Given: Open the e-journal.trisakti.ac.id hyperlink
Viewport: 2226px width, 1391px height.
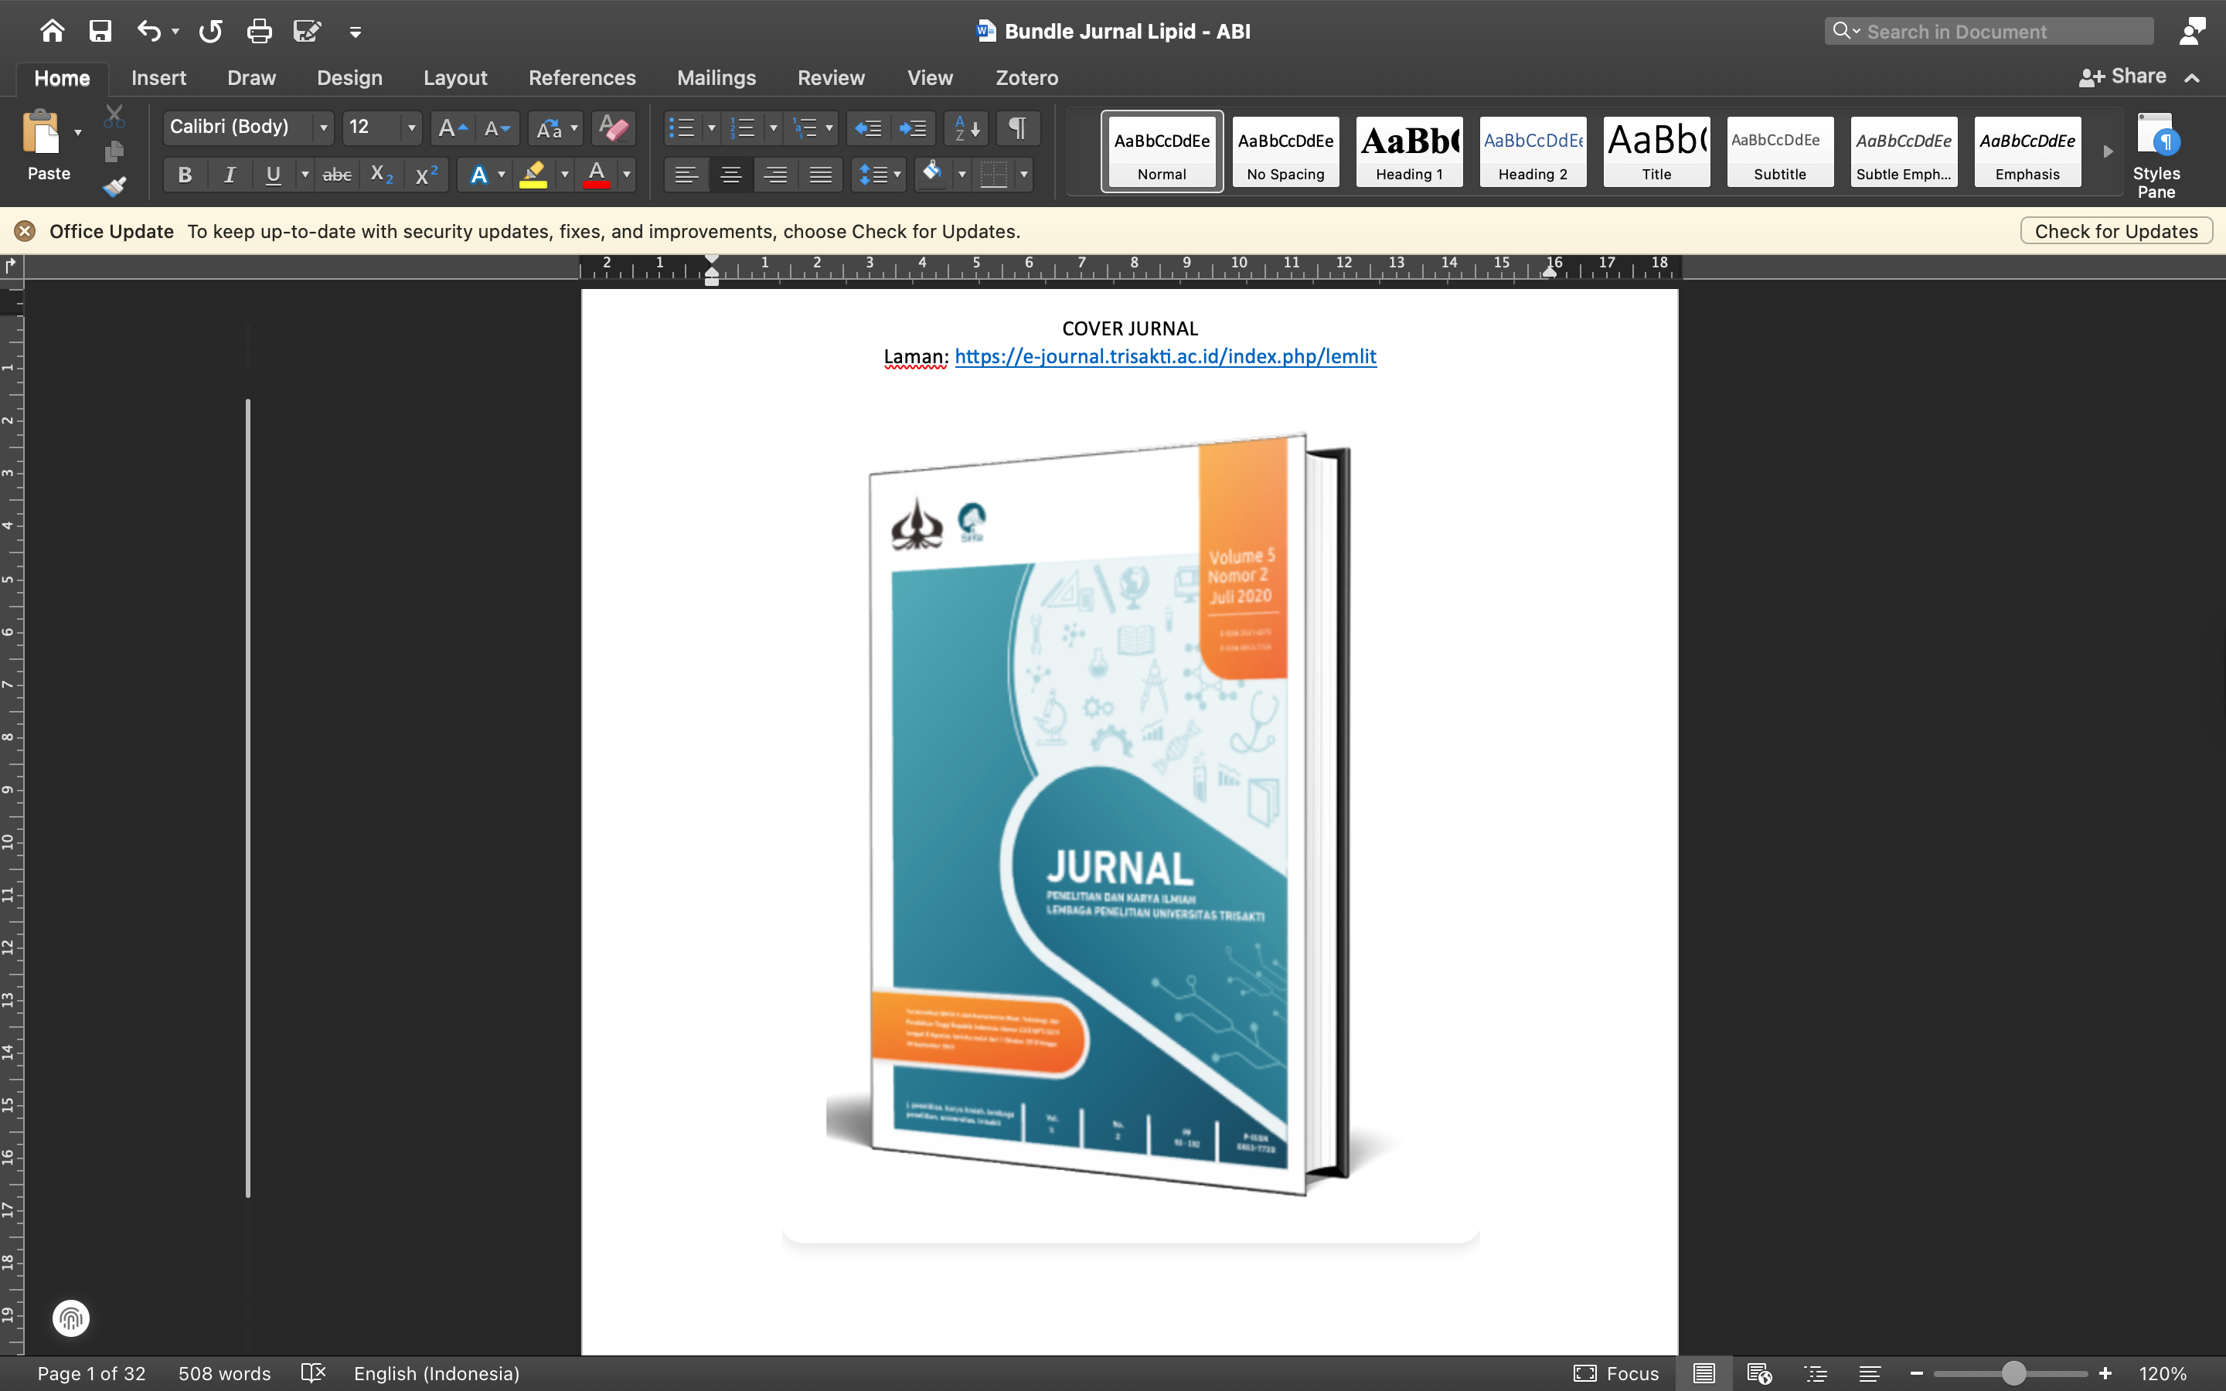Looking at the screenshot, I should tap(1165, 357).
